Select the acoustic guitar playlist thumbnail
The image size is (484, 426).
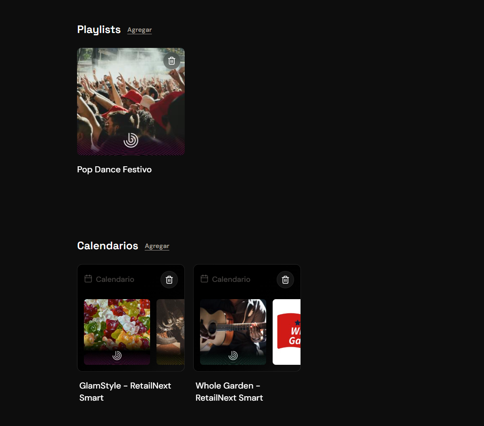coord(233,332)
